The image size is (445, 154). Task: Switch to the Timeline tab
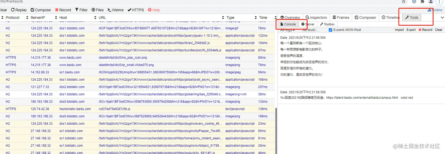click(x=391, y=18)
